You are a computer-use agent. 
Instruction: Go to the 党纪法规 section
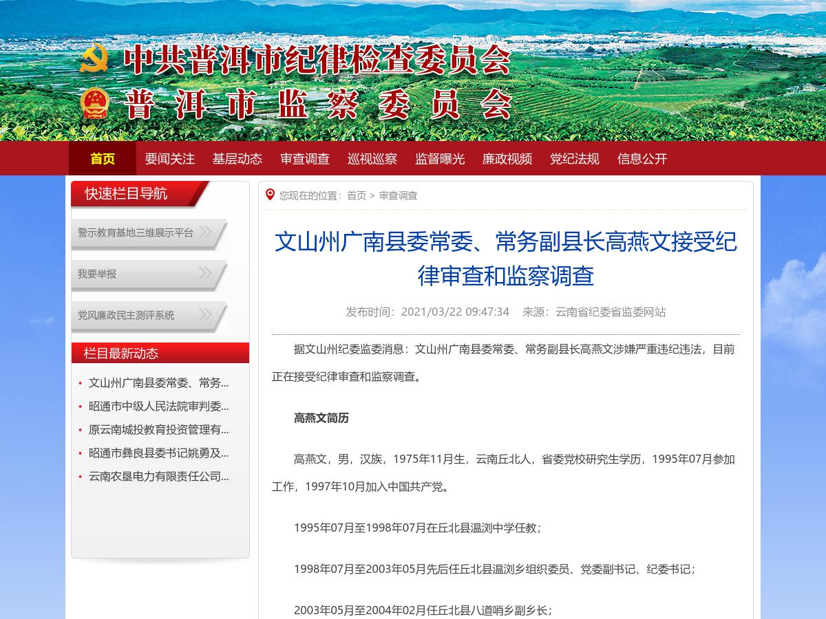tap(575, 158)
